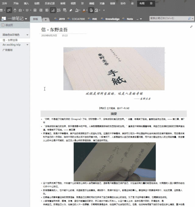Expand the 一册笔记 notebook dropdown
This screenshot has height=207, width=195.
tap(26, 19)
